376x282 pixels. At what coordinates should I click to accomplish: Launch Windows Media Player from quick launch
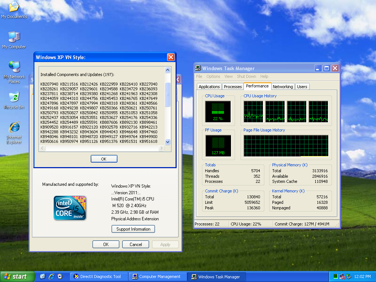tap(60, 276)
